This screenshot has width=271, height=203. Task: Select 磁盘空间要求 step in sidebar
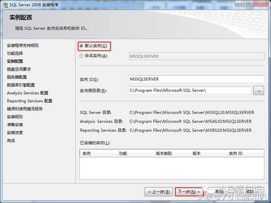tap(19, 69)
